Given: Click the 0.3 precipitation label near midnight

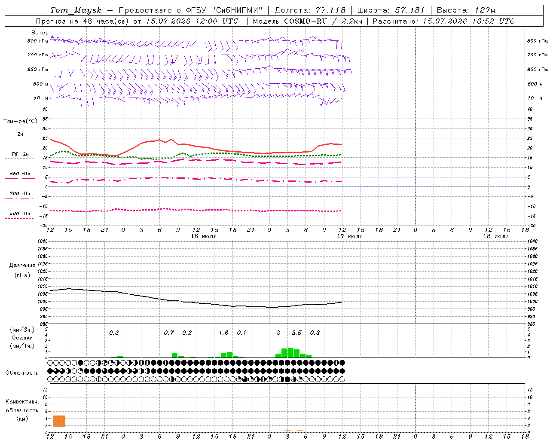Looking at the screenshot, I should 114,333.
